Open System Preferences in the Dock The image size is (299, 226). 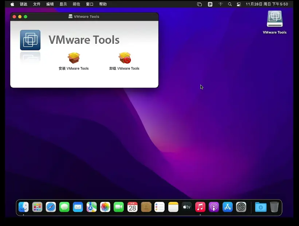[241, 207]
